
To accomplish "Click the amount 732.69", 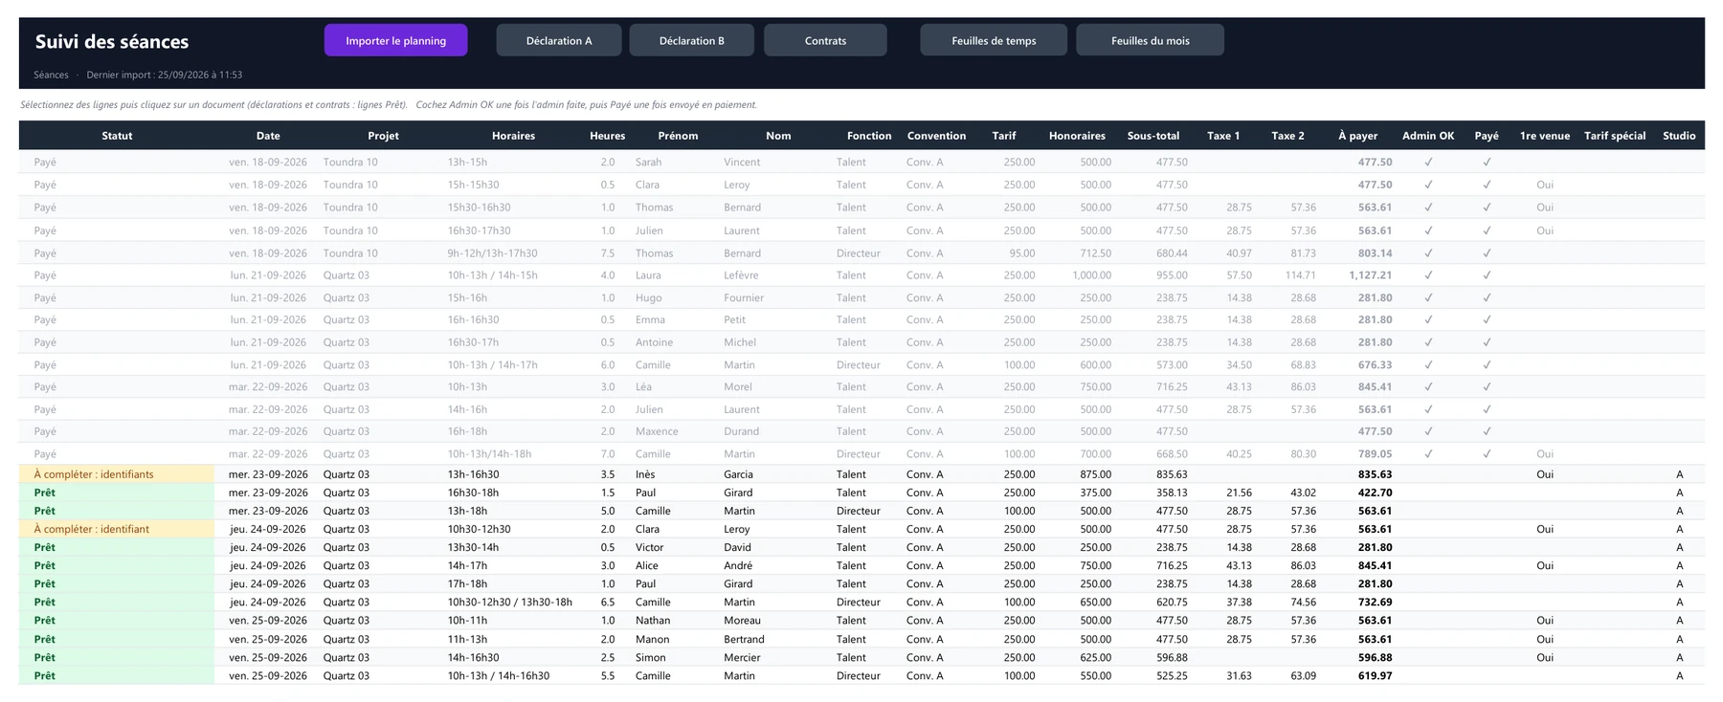I will pyautogui.click(x=1375, y=603).
